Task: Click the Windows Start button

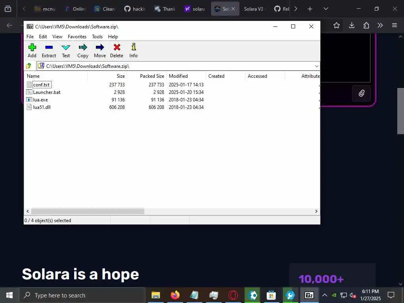Action: coord(9,295)
